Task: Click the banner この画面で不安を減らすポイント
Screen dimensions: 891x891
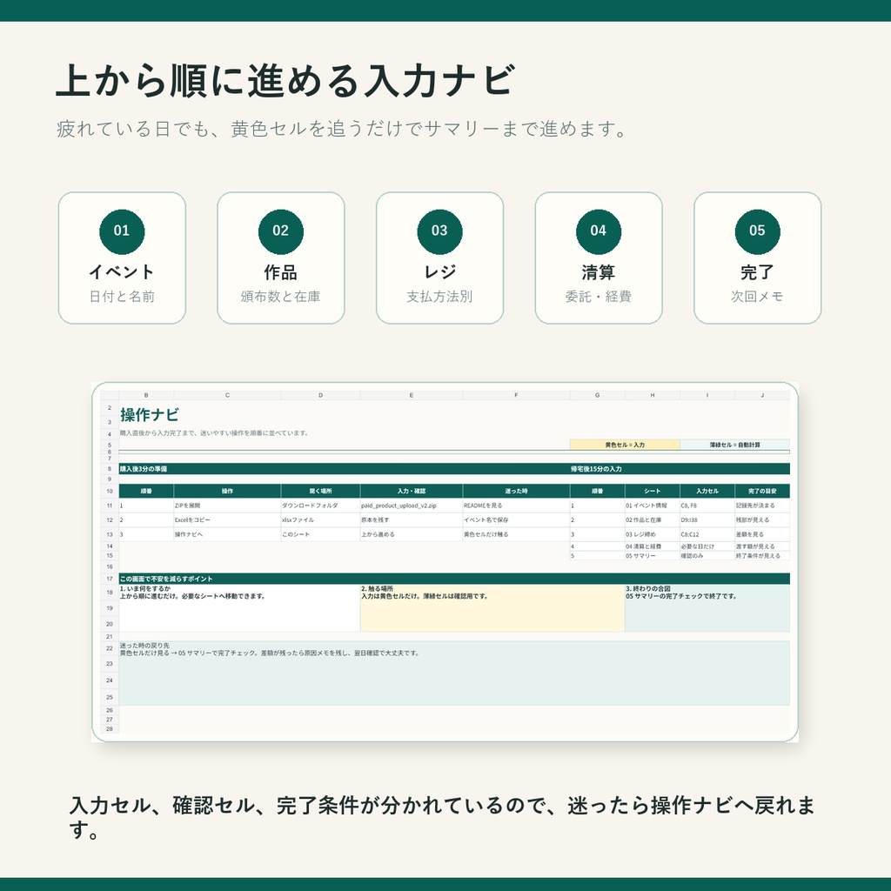Action: pyautogui.click(x=454, y=579)
